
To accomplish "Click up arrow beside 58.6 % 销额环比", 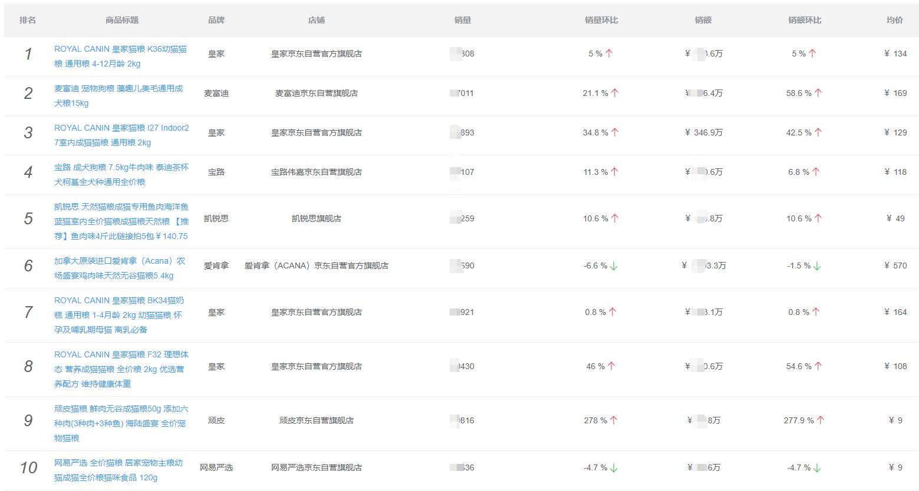I will tap(818, 93).
